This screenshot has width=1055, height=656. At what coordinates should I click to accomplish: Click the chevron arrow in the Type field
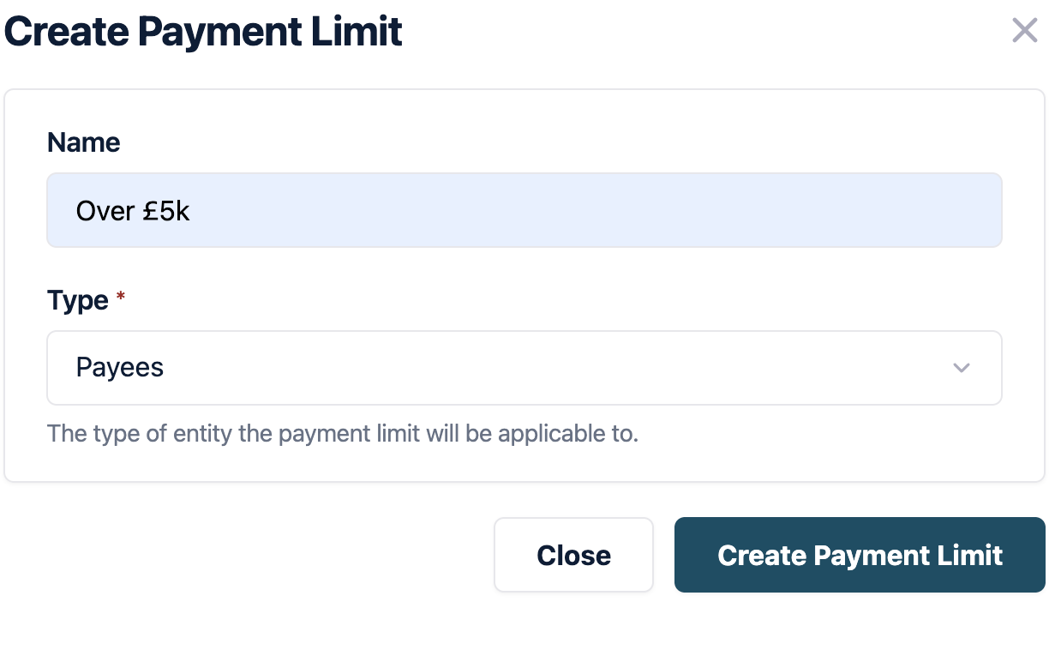pyautogui.click(x=961, y=368)
